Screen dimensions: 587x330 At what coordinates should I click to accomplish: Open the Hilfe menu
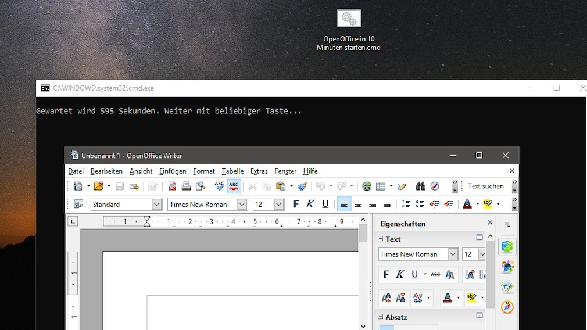[310, 171]
